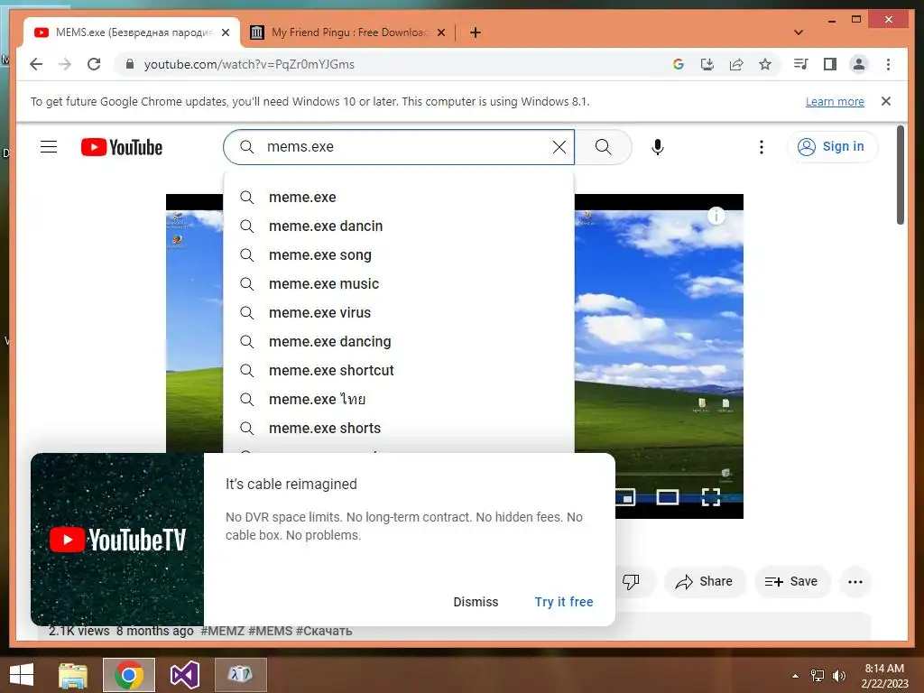Open YouTube settings three-dot menu
The height and width of the screenshot is (693, 924).
point(762,147)
